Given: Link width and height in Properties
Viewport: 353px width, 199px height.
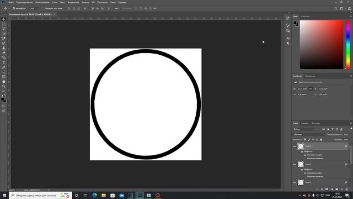Looking at the screenshot, I should [311, 88].
